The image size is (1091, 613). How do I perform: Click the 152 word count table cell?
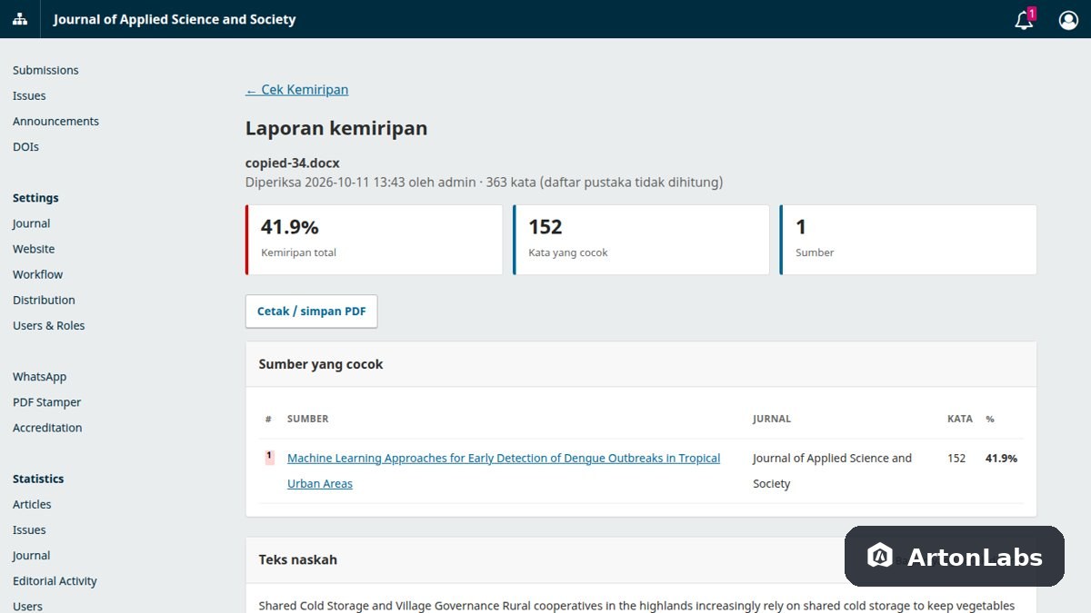click(956, 459)
